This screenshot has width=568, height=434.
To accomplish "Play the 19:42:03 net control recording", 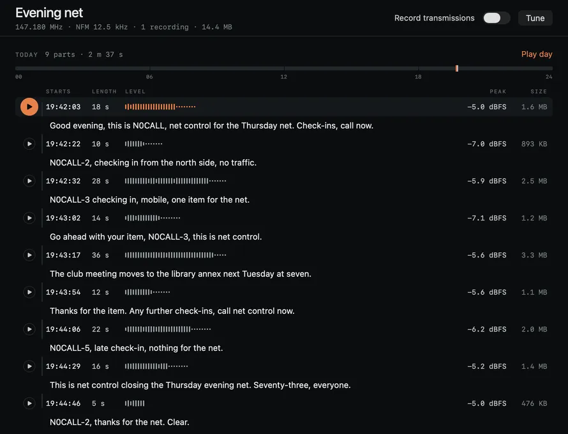I will click(29, 107).
